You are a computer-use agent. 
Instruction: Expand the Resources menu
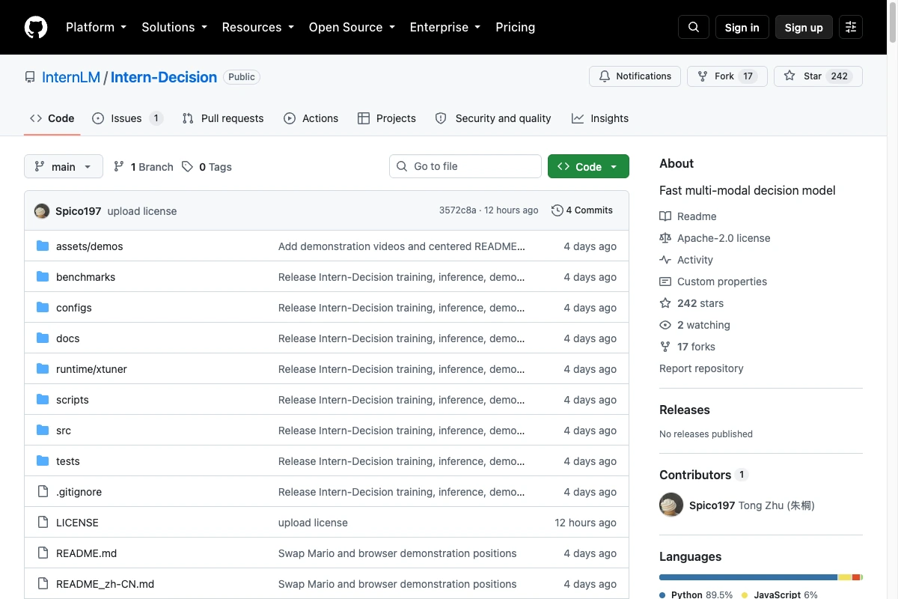point(257,27)
